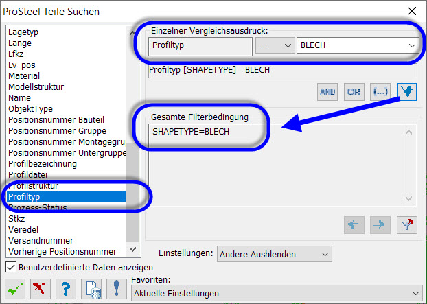Open the Favoriten Aktuelle Einstellungen dropdown

[277, 294]
